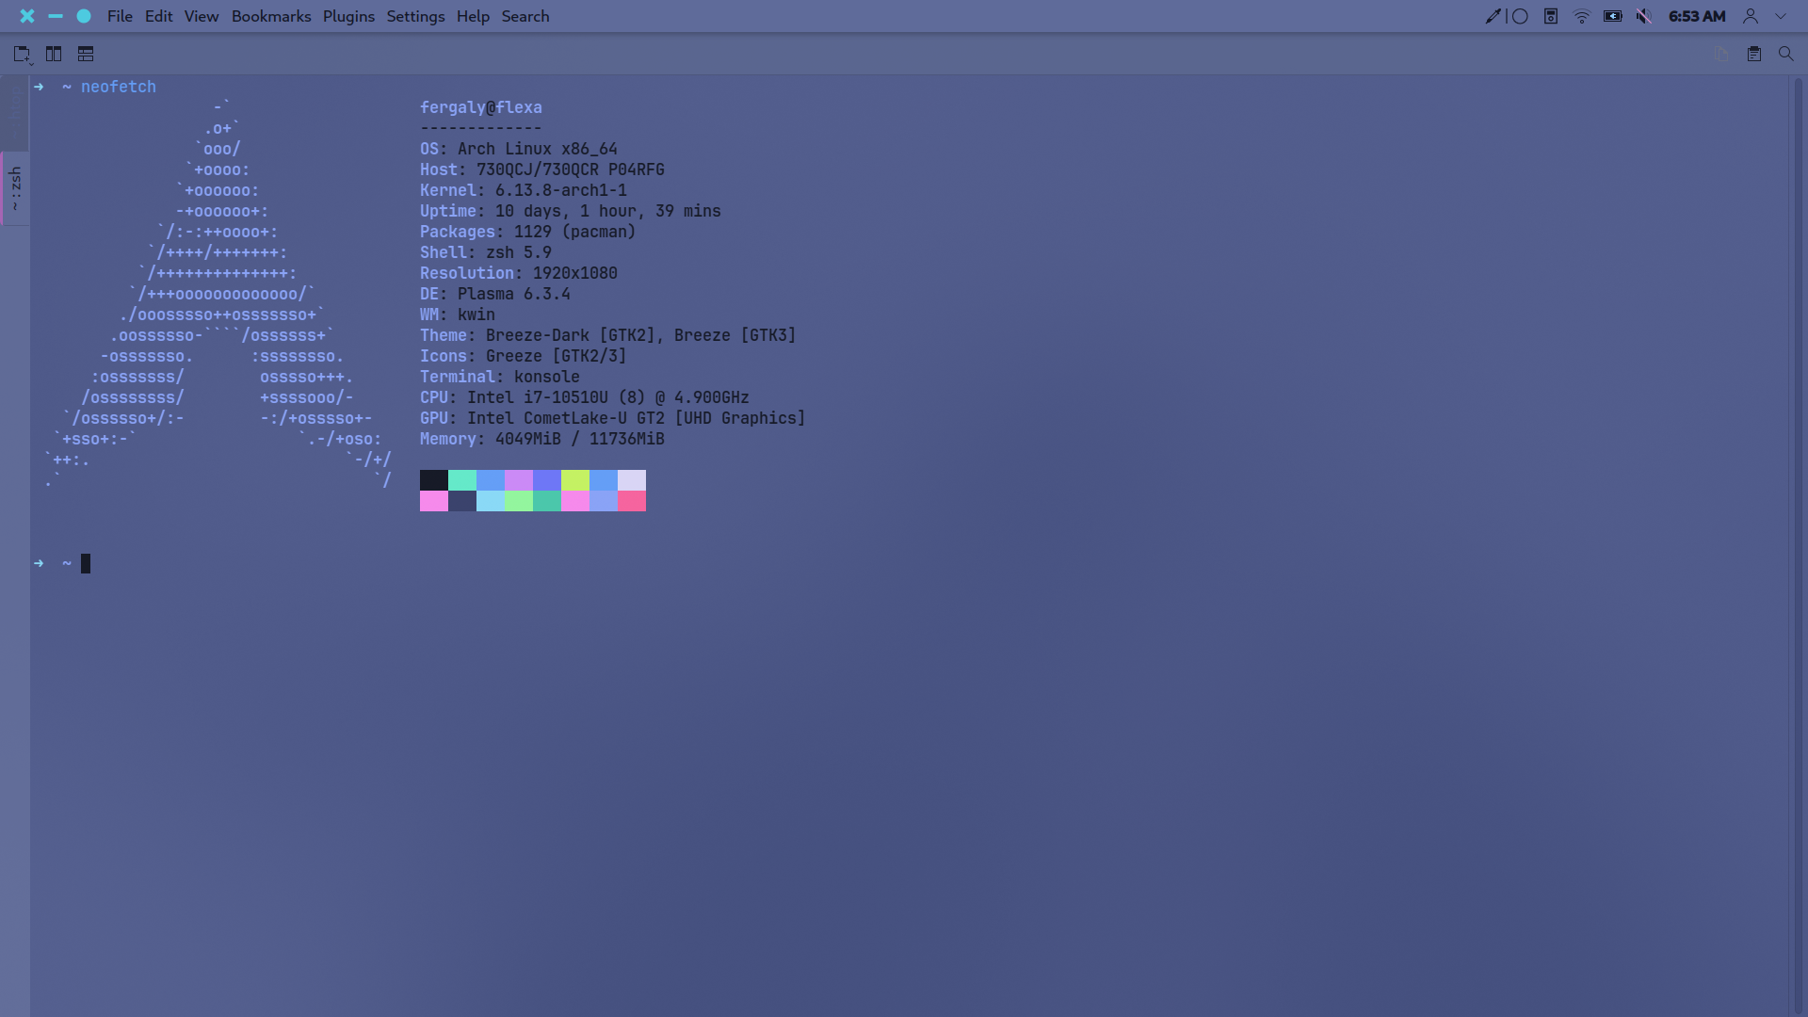The width and height of the screenshot is (1808, 1017).
Task: Click the split view top/bottom icon
Action: [x=86, y=55]
